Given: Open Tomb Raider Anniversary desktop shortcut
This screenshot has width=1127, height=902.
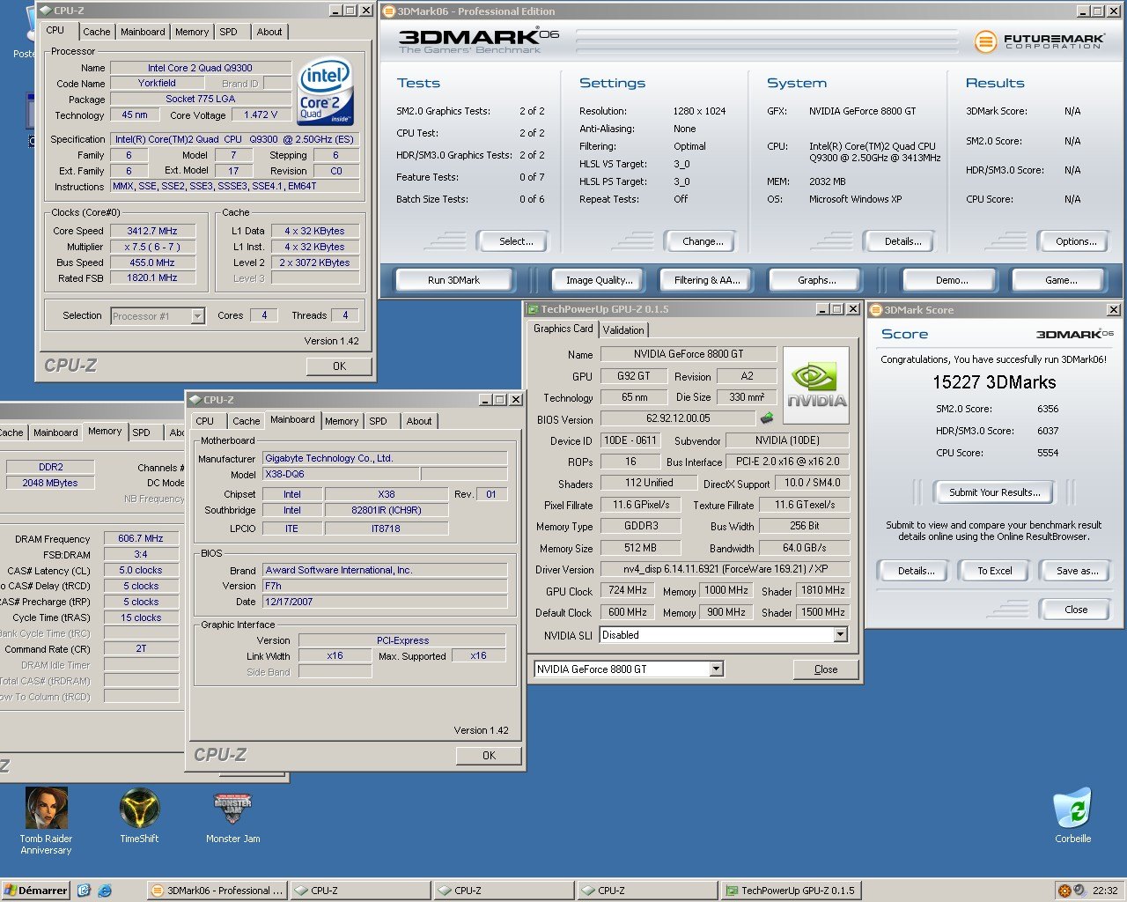Looking at the screenshot, I should 46,820.
